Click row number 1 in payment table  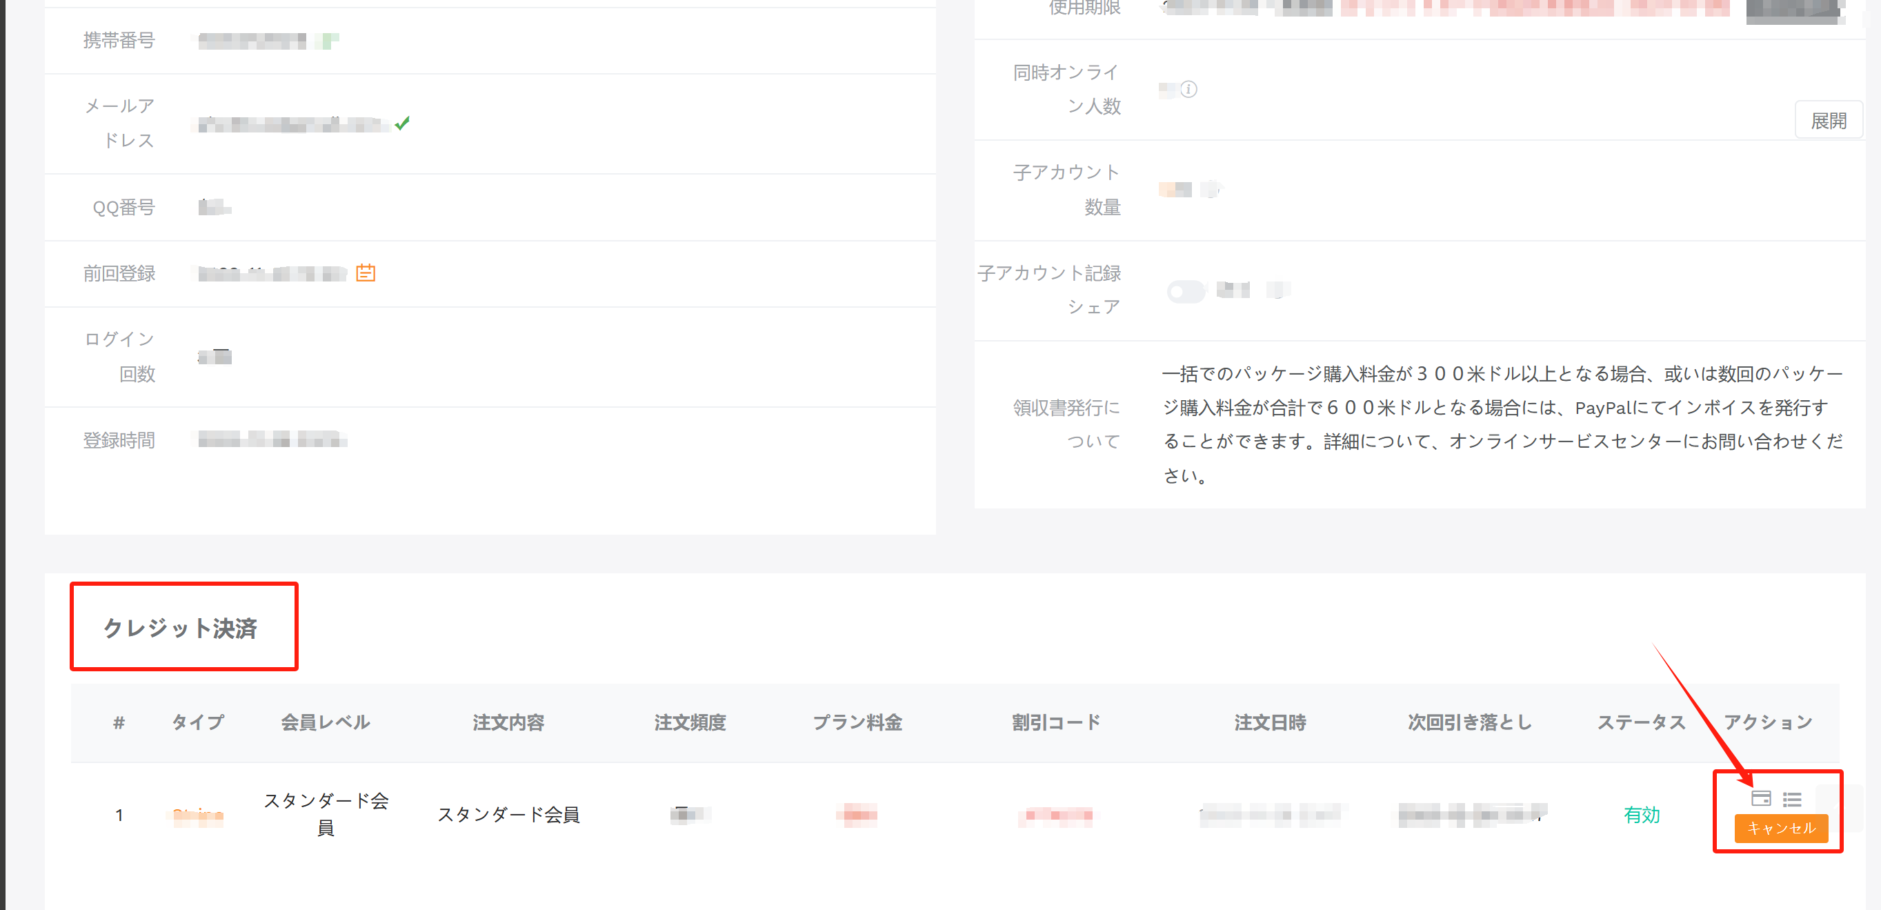[119, 815]
